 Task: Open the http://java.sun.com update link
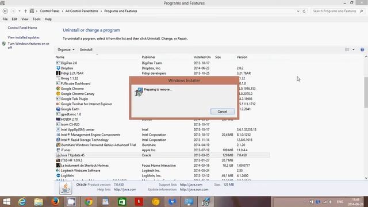click(194, 189)
